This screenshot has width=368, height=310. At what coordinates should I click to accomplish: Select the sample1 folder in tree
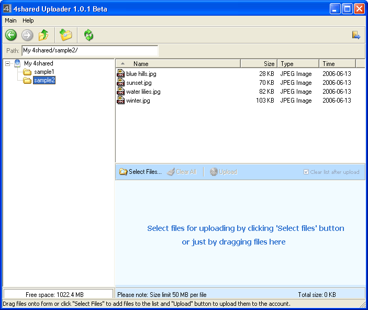[x=44, y=72]
